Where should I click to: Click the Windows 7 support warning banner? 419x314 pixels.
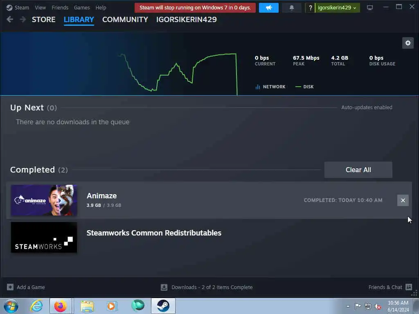(195, 7)
